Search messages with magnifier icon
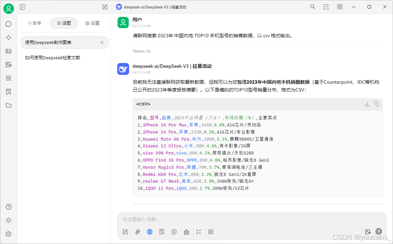393x244 pixels. (313, 7)
